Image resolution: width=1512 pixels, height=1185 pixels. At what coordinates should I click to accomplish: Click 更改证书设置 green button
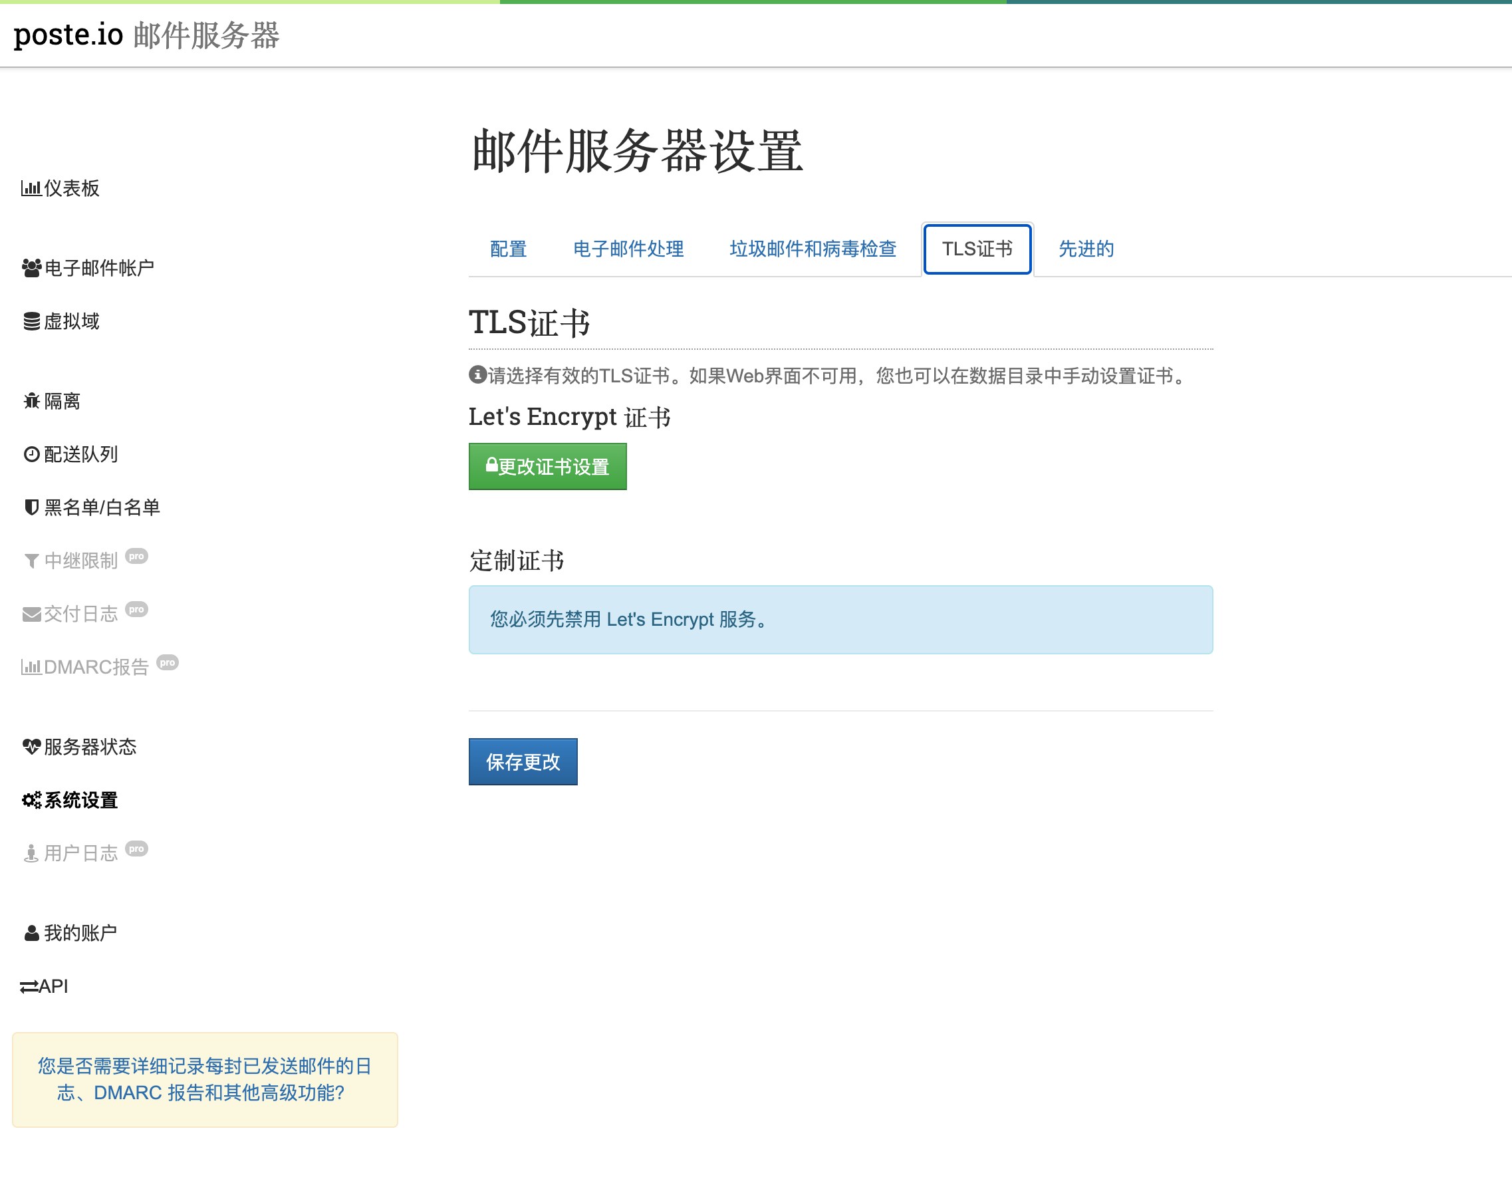tap(547, 466)
